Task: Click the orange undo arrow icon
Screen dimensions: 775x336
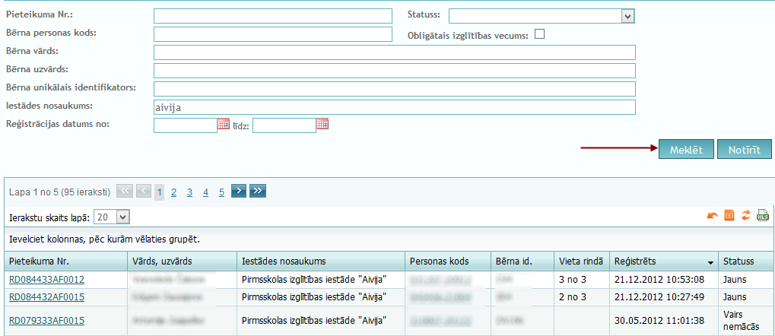Action: pyautogui.click(x=713, y=216)
